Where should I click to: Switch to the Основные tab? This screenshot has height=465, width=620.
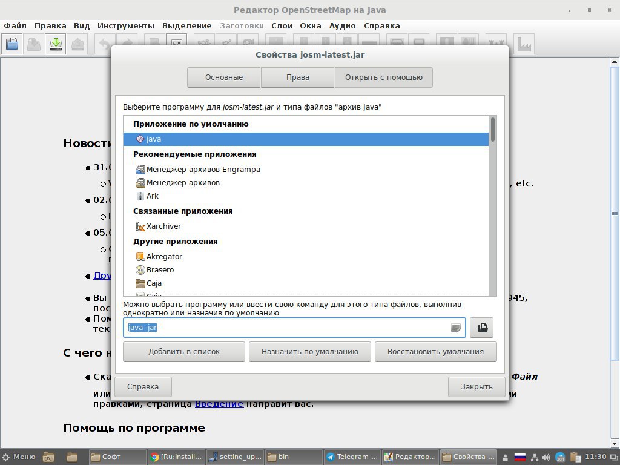(224, 77)
